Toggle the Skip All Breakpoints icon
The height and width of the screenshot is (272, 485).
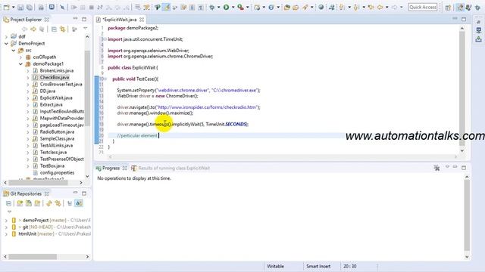[x=62, y=7]
